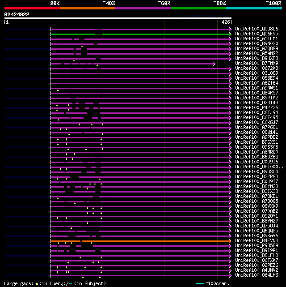Viewport: 286px width, 287px height.
Task: Select the white AV424922 query sequence bar
Action: pyautogui.click(x=118, y=18)
